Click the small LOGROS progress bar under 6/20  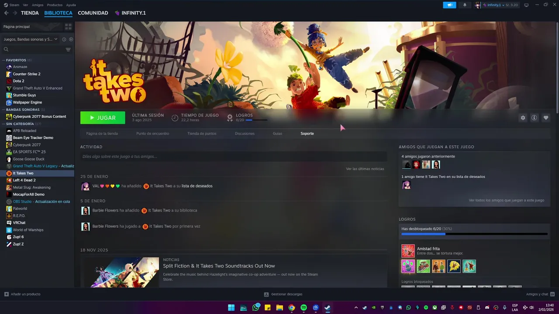coord(256,120)
